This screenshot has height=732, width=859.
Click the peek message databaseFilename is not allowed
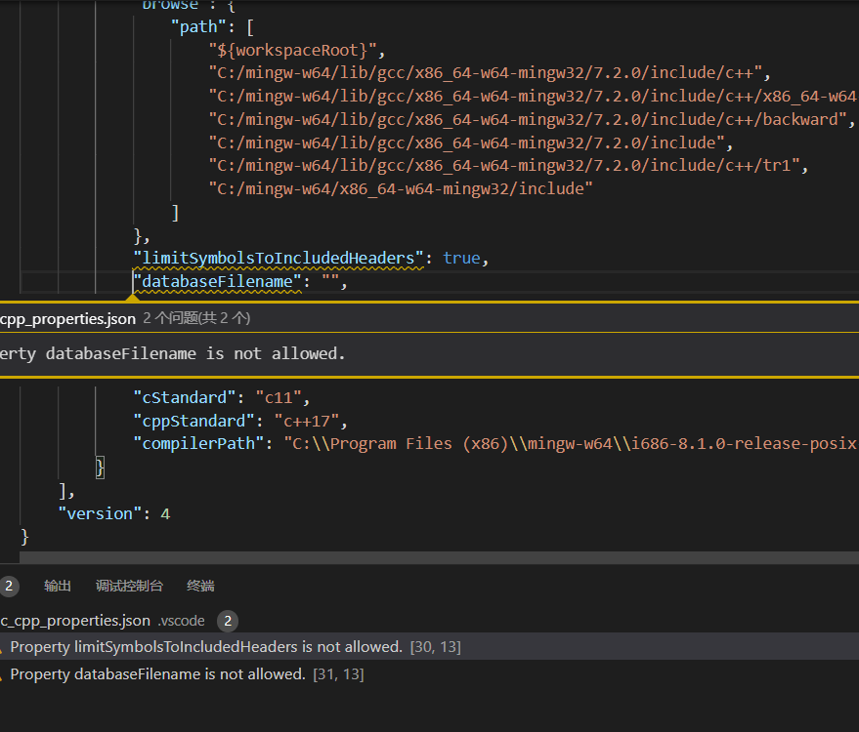(173, 354)
